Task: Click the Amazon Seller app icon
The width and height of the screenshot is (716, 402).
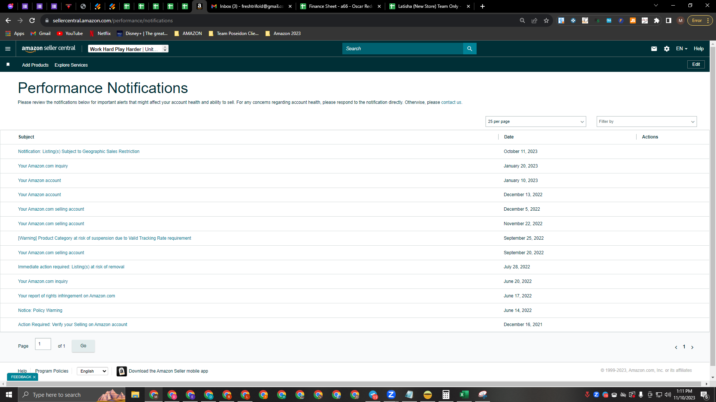Action: pos(122,371)
